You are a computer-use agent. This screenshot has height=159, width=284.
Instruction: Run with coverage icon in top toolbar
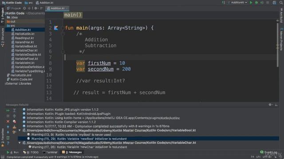(x=262, y=3)
